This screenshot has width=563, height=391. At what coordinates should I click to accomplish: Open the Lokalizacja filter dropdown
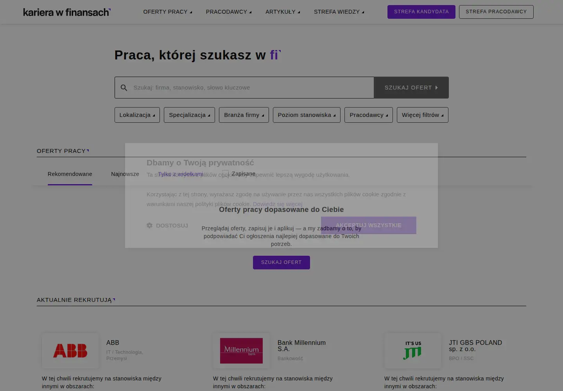point(137,115)
